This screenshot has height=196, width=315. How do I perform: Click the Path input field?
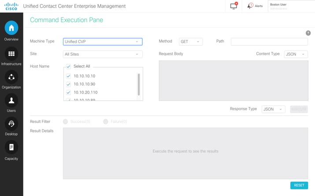tap(269, 42)
